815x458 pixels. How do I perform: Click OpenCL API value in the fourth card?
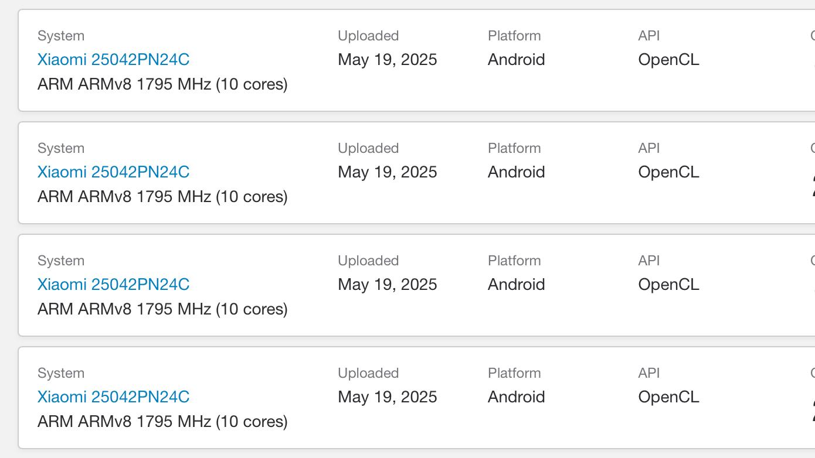668,397
